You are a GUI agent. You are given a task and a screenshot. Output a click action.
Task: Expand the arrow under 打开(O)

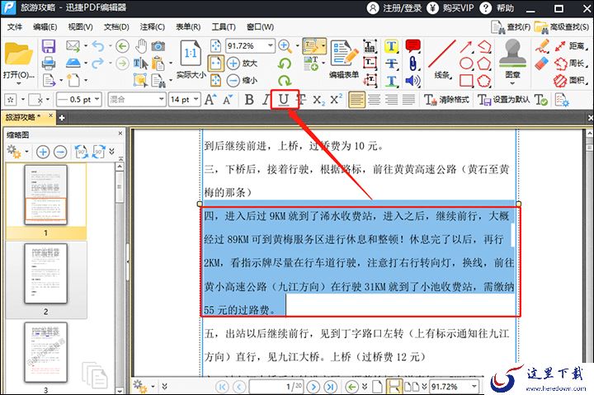[18, 83]
